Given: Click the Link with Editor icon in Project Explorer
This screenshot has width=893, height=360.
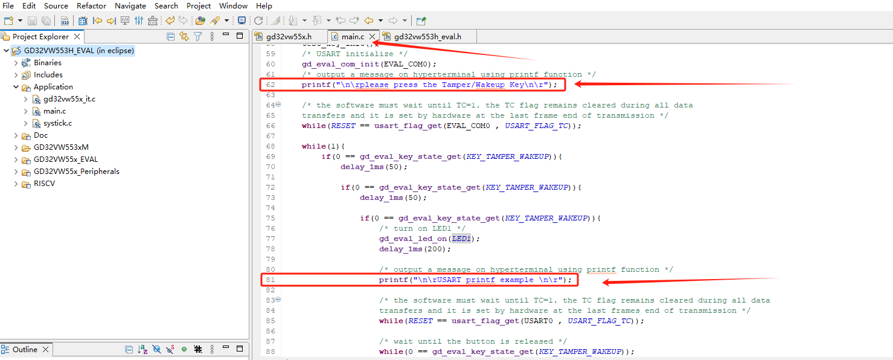Looking at the screenshot, I should 184,36.
